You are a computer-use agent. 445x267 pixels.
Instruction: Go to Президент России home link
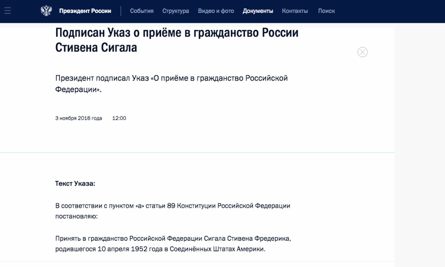(85, 11)
